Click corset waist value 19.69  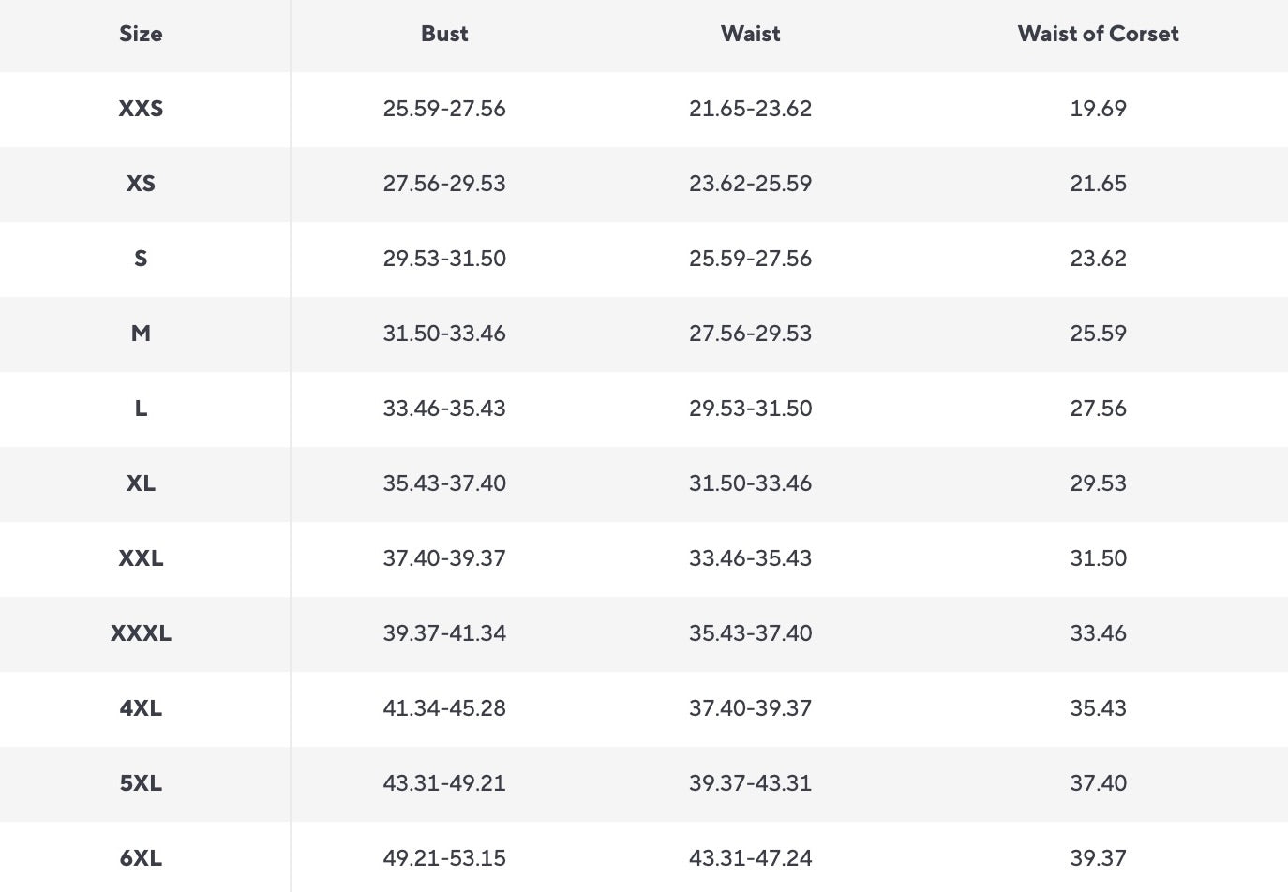1098,109
